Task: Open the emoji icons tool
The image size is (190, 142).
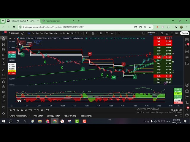Action: [x=3, y=64]
